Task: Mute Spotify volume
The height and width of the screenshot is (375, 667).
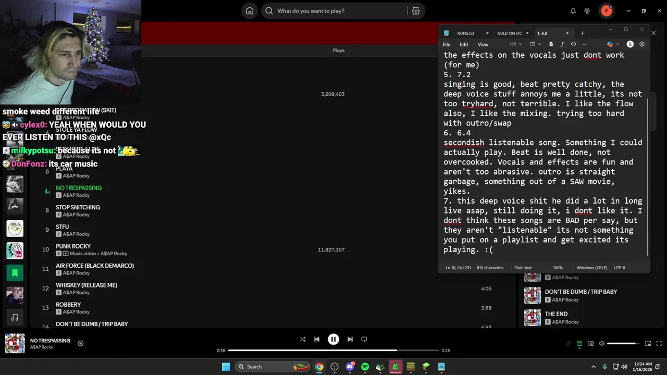Action: [602, 344]
